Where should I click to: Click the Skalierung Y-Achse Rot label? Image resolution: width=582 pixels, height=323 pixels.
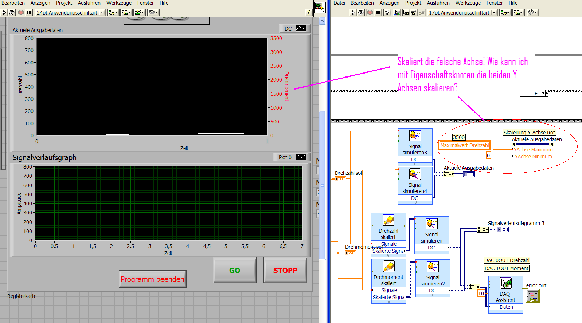pos(529,133)
